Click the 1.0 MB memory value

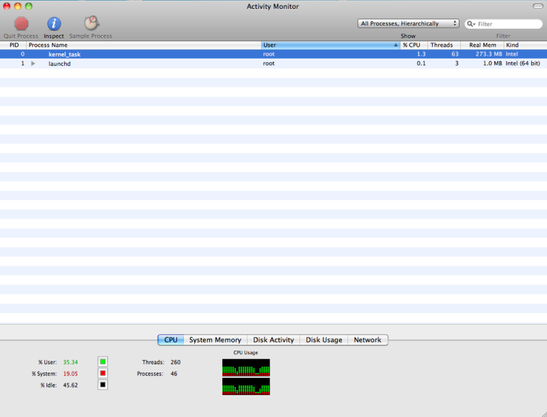click(492, 64)
